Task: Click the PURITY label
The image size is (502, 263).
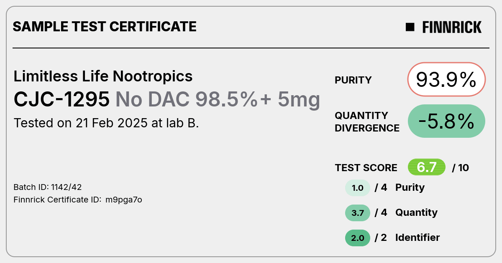Action: coord(353,80)
